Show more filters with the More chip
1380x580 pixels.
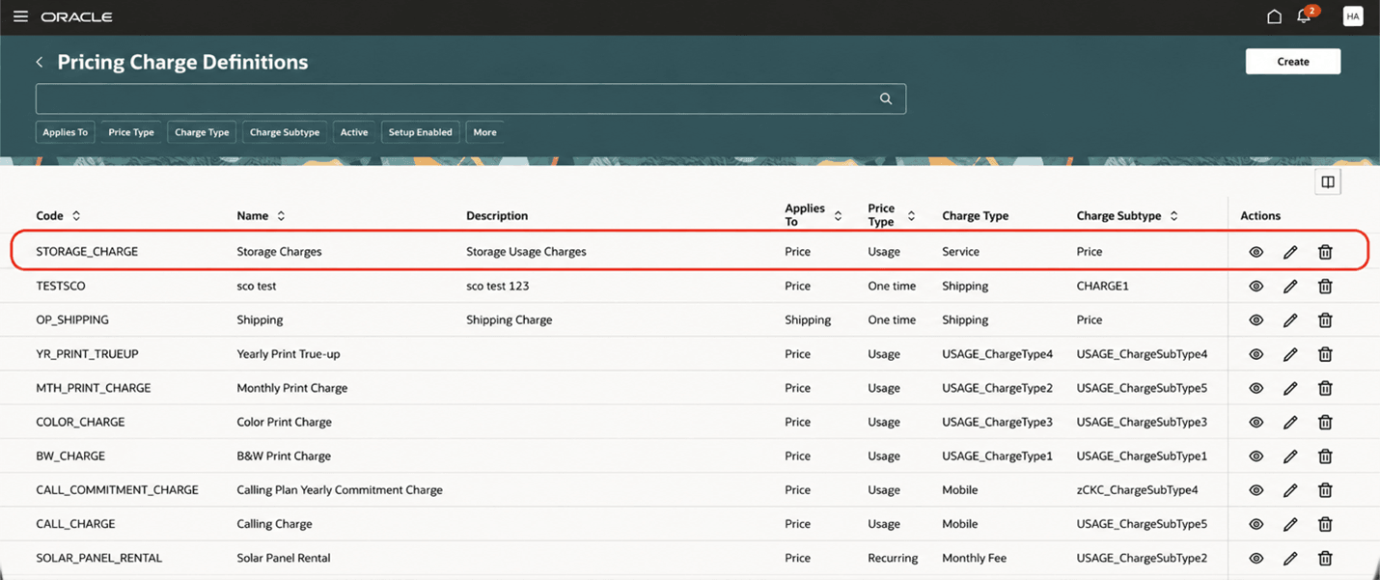(x=484, y=132)
